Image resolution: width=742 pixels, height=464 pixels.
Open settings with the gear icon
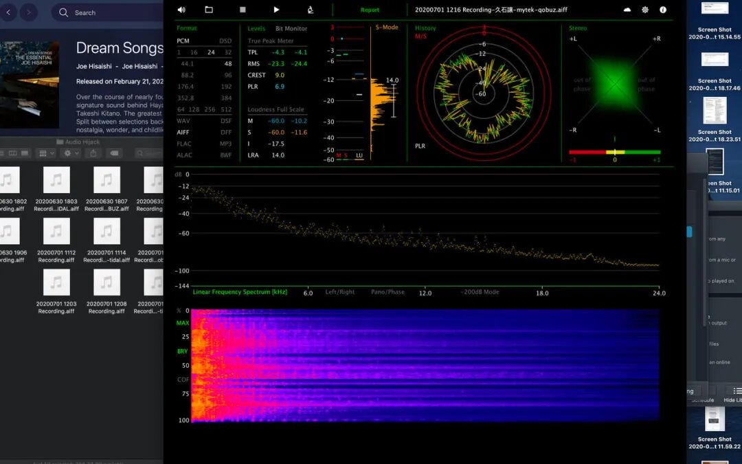(x=645, y=10)
